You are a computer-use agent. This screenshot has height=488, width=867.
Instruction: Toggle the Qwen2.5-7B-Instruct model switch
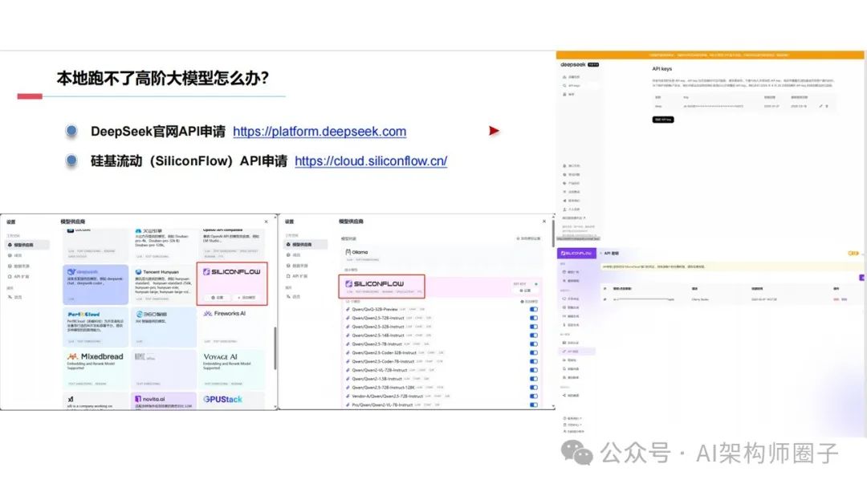tap(534, 344)
